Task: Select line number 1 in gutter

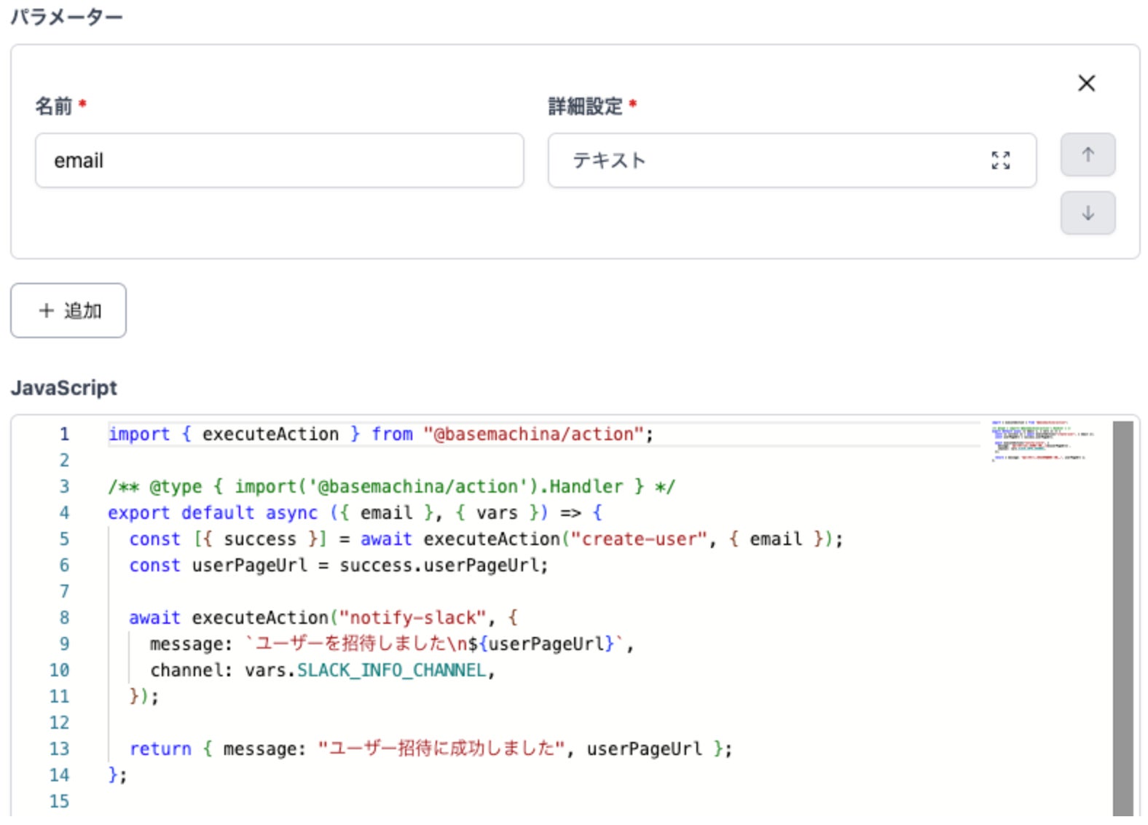Action: (x=64, y=434)
